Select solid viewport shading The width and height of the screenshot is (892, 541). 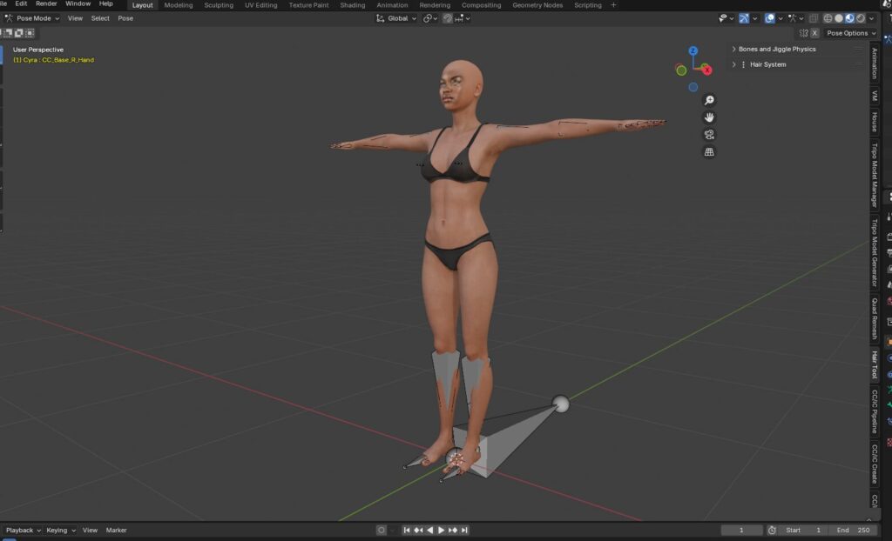tap(839, 18)
